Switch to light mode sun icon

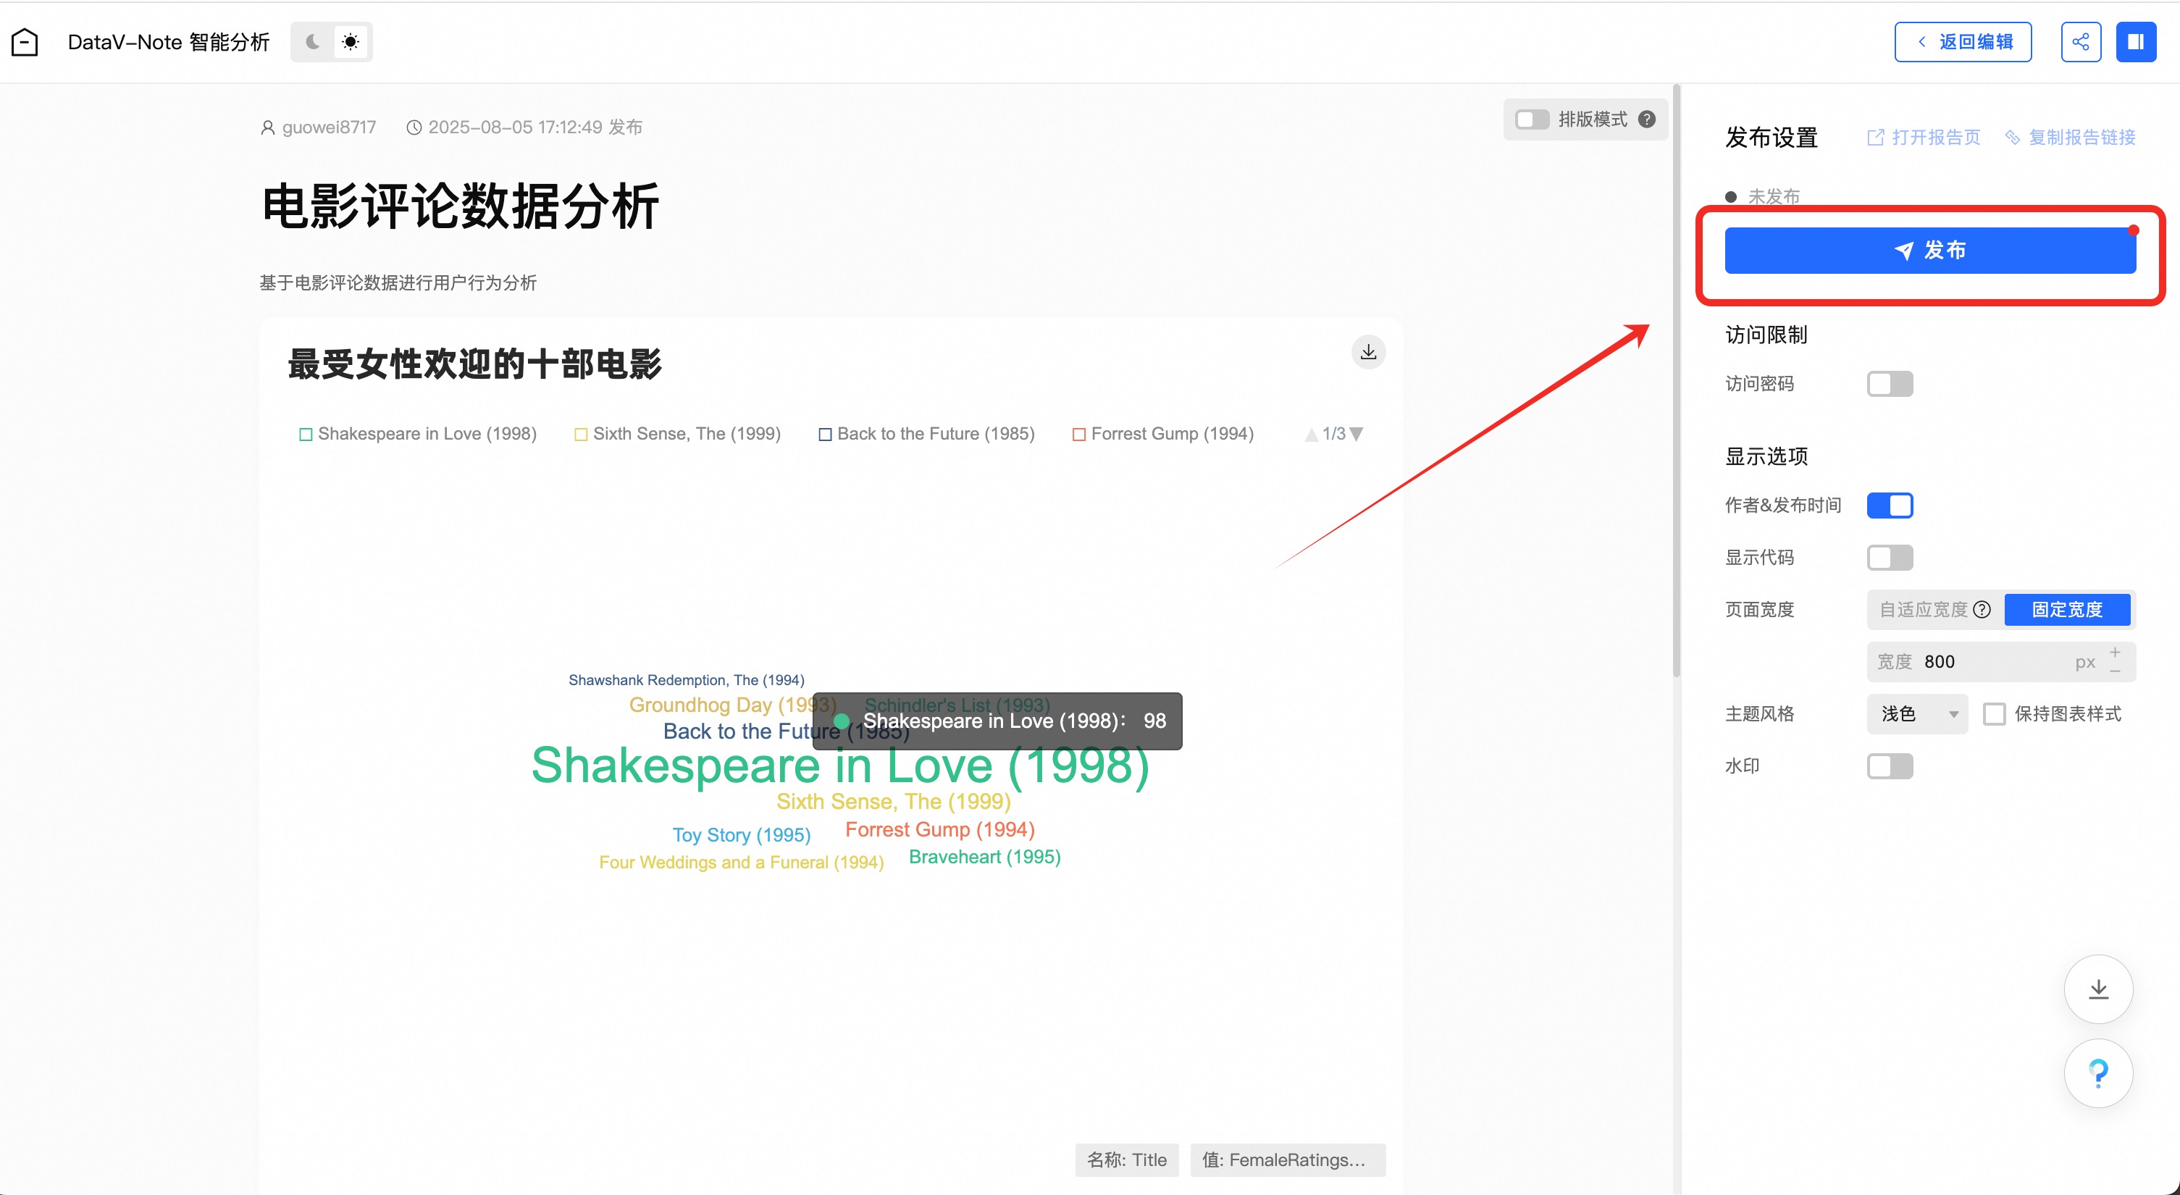click(351, 41)
